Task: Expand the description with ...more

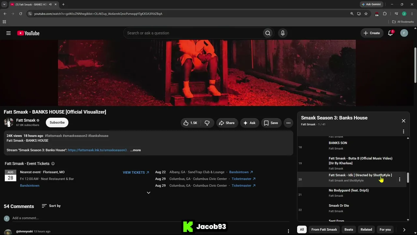Action: 136,150
